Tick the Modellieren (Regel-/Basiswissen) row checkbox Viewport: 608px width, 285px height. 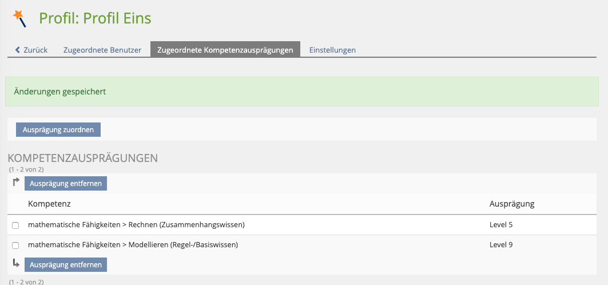click(15, 246)
